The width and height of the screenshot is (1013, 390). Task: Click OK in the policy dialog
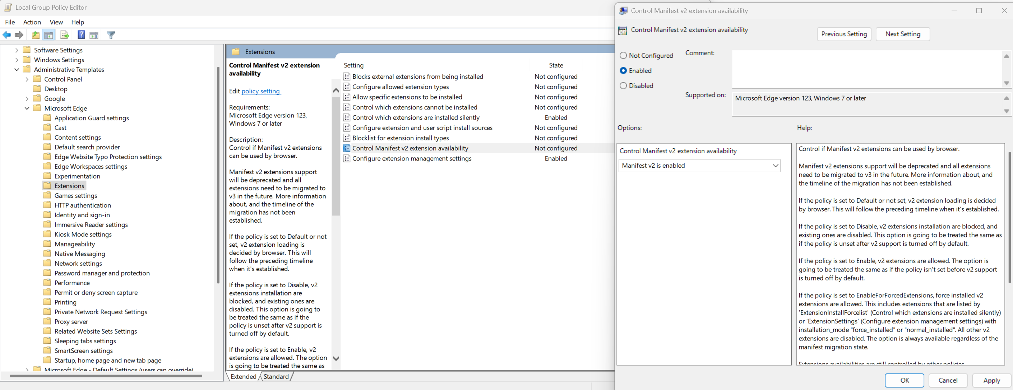[x=905, y=380]
